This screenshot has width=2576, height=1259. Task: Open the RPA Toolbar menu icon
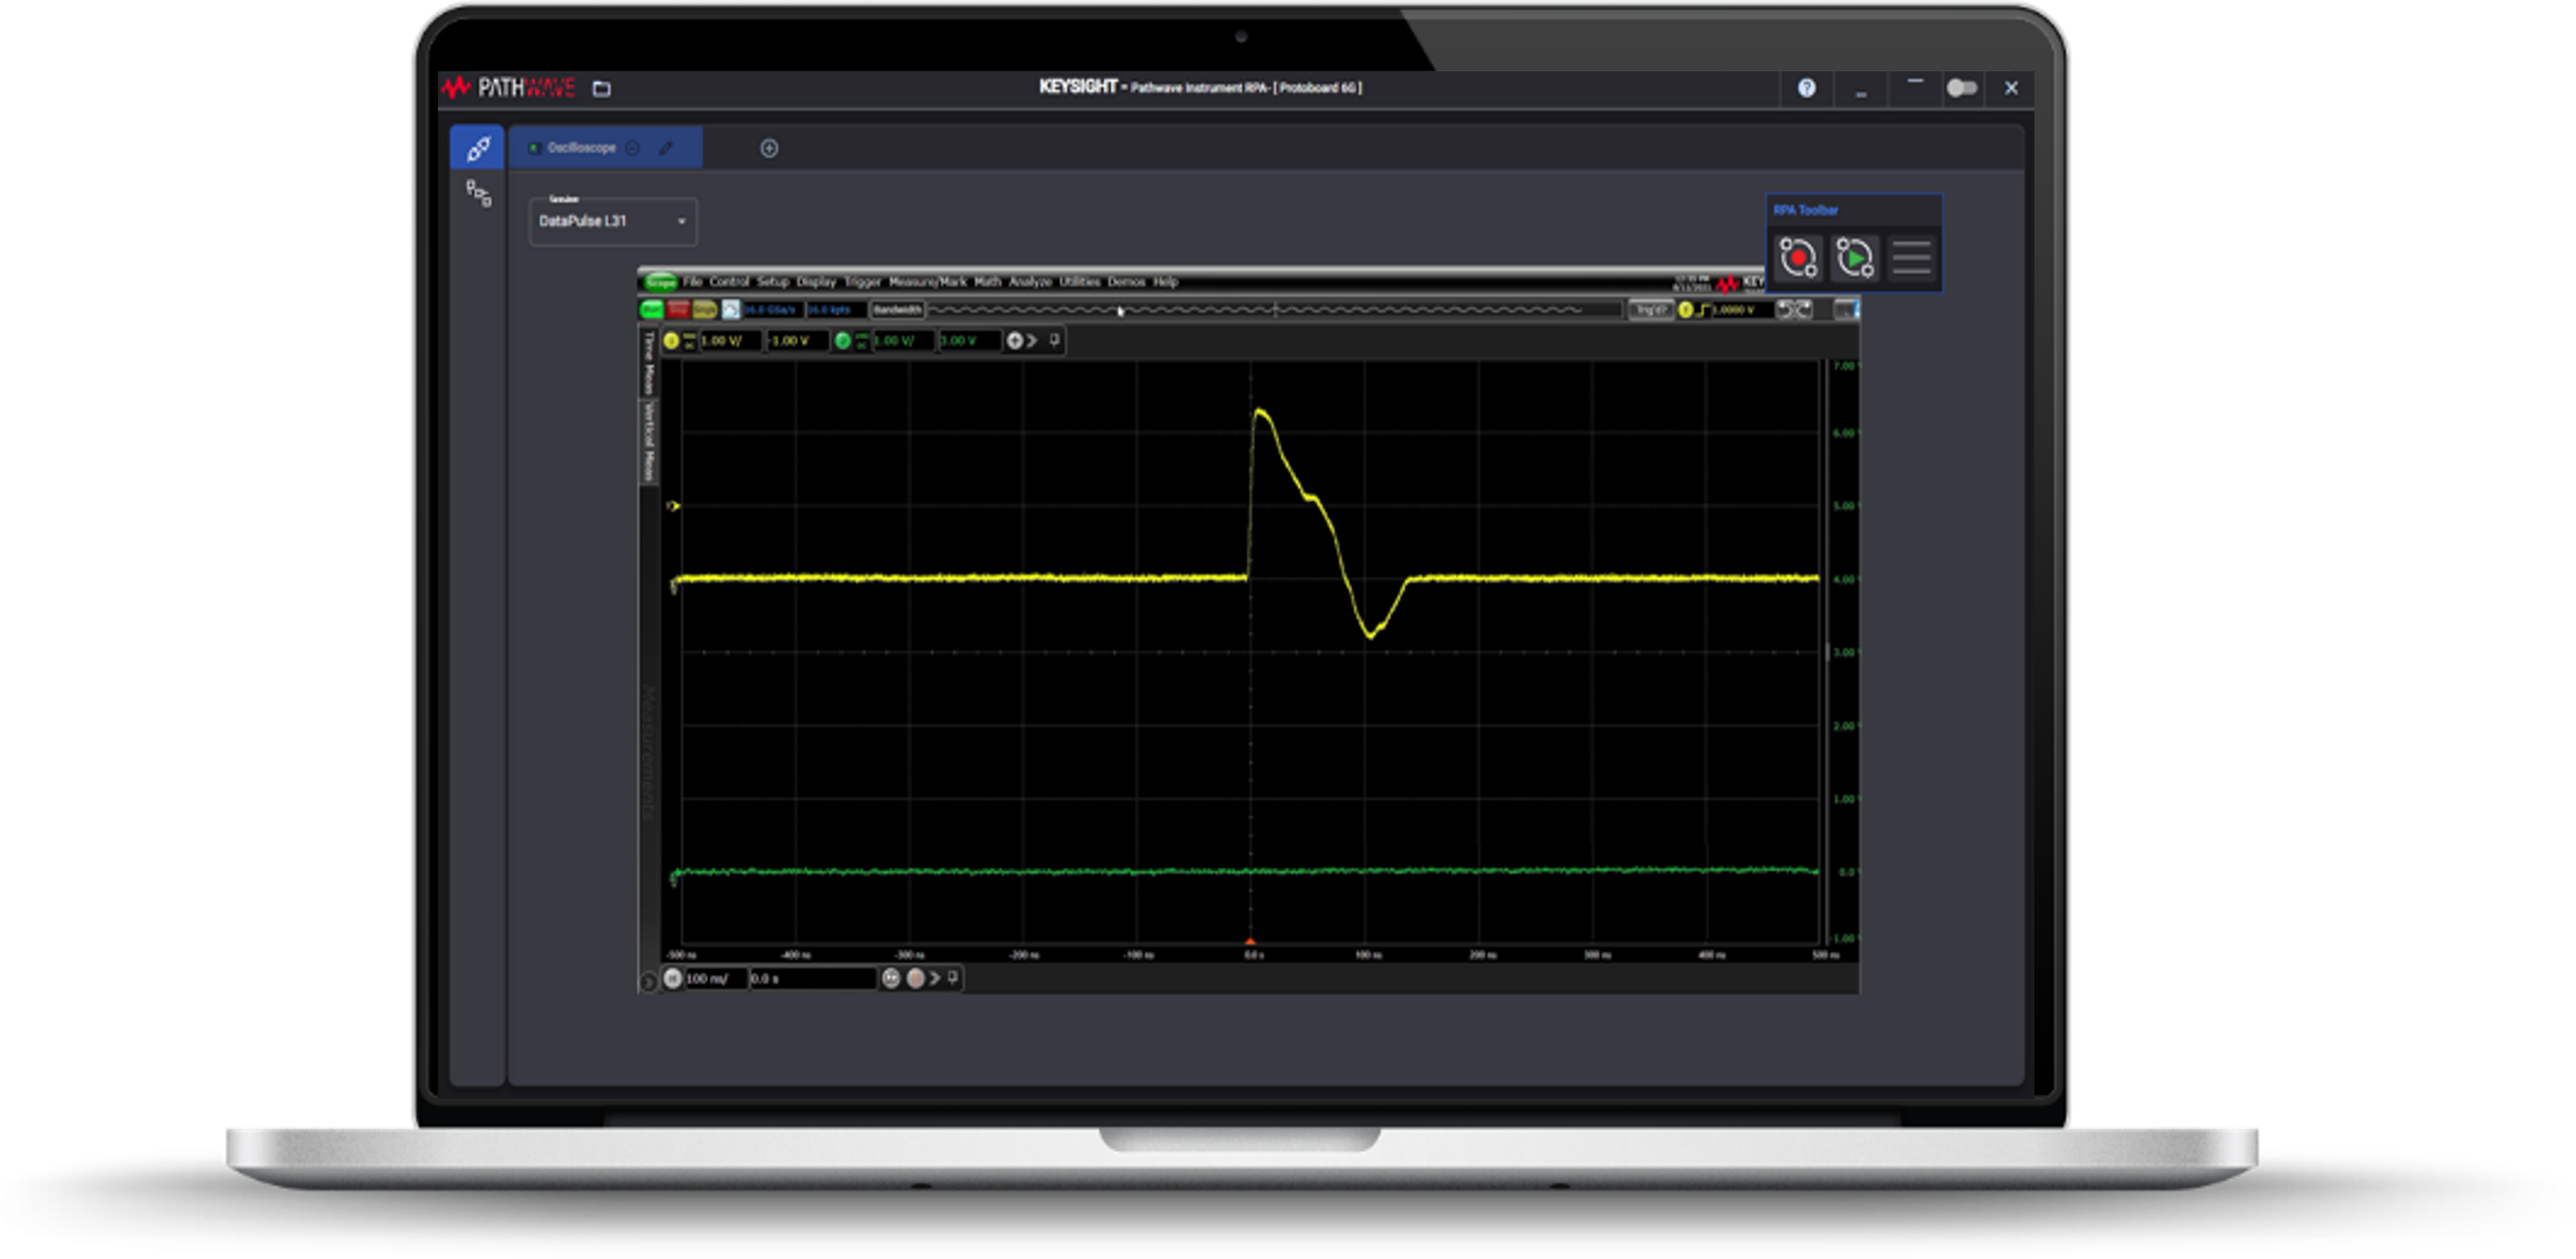pyautogui.click(x=1913, y=258)
